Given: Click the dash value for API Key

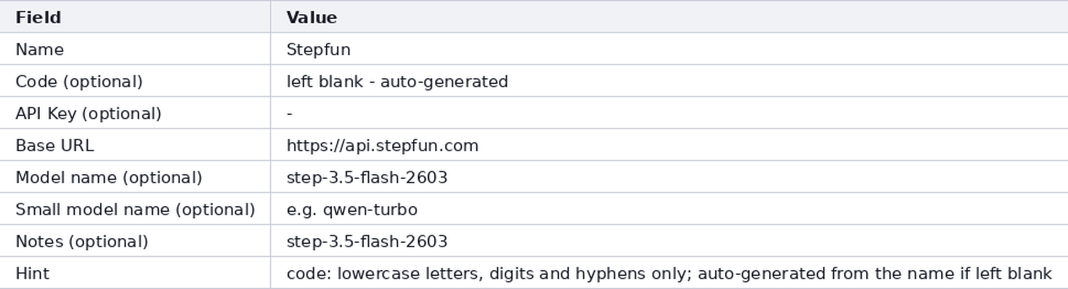Looking at the screenshot, I should pos(289,114).
